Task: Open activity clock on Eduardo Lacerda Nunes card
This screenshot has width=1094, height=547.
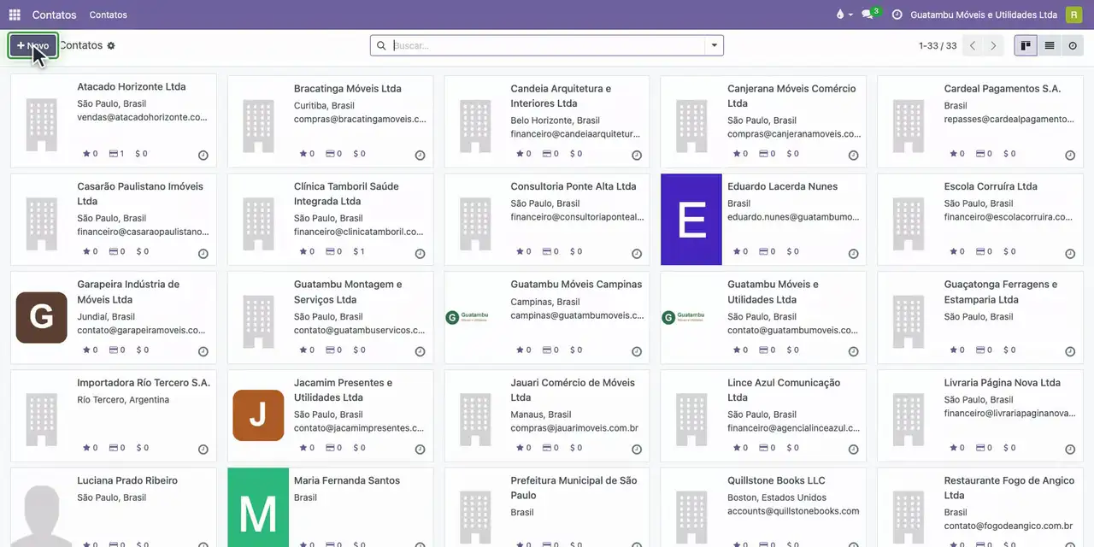Action: (853, 254)
